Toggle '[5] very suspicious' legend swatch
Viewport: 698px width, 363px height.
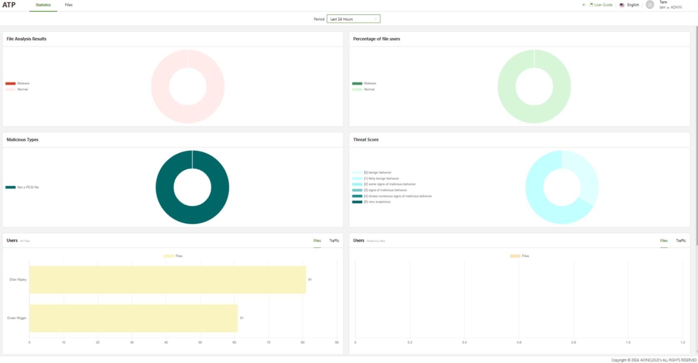[357, 202]
